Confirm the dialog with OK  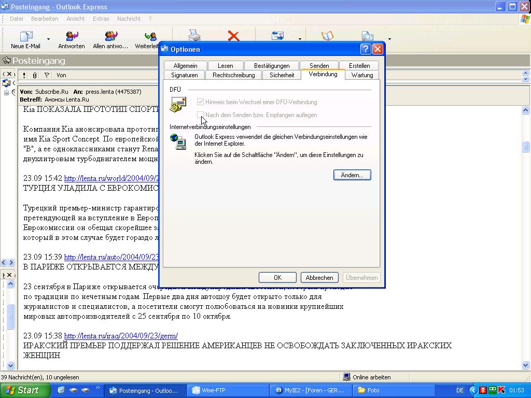(x=277, y=278)
